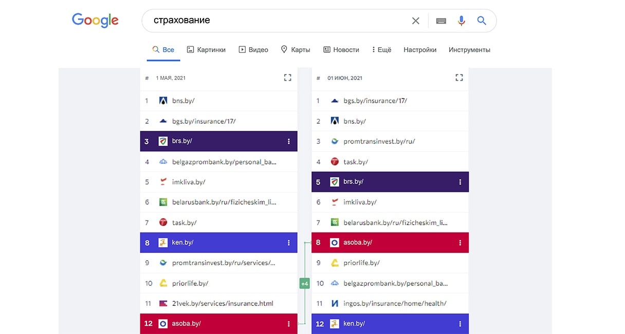Open options menu for asoba.by in June column
Image resolution: width=625 pixels, height=334 pixels.
coord(461,243)
